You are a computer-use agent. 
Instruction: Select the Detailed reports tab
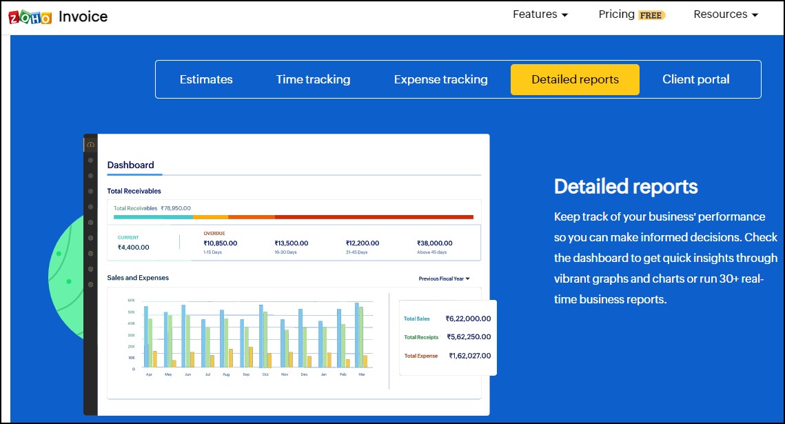[575, 79]
